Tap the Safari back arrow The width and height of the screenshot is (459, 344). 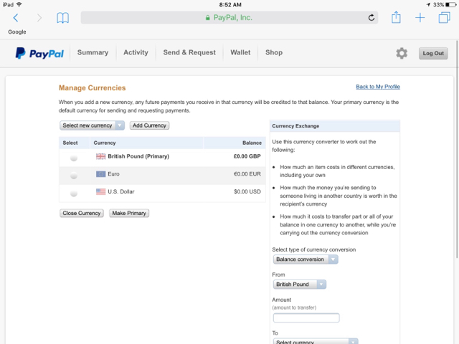click(16, 18)
